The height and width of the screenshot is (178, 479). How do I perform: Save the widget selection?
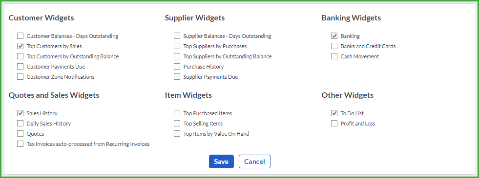(221, 161)
